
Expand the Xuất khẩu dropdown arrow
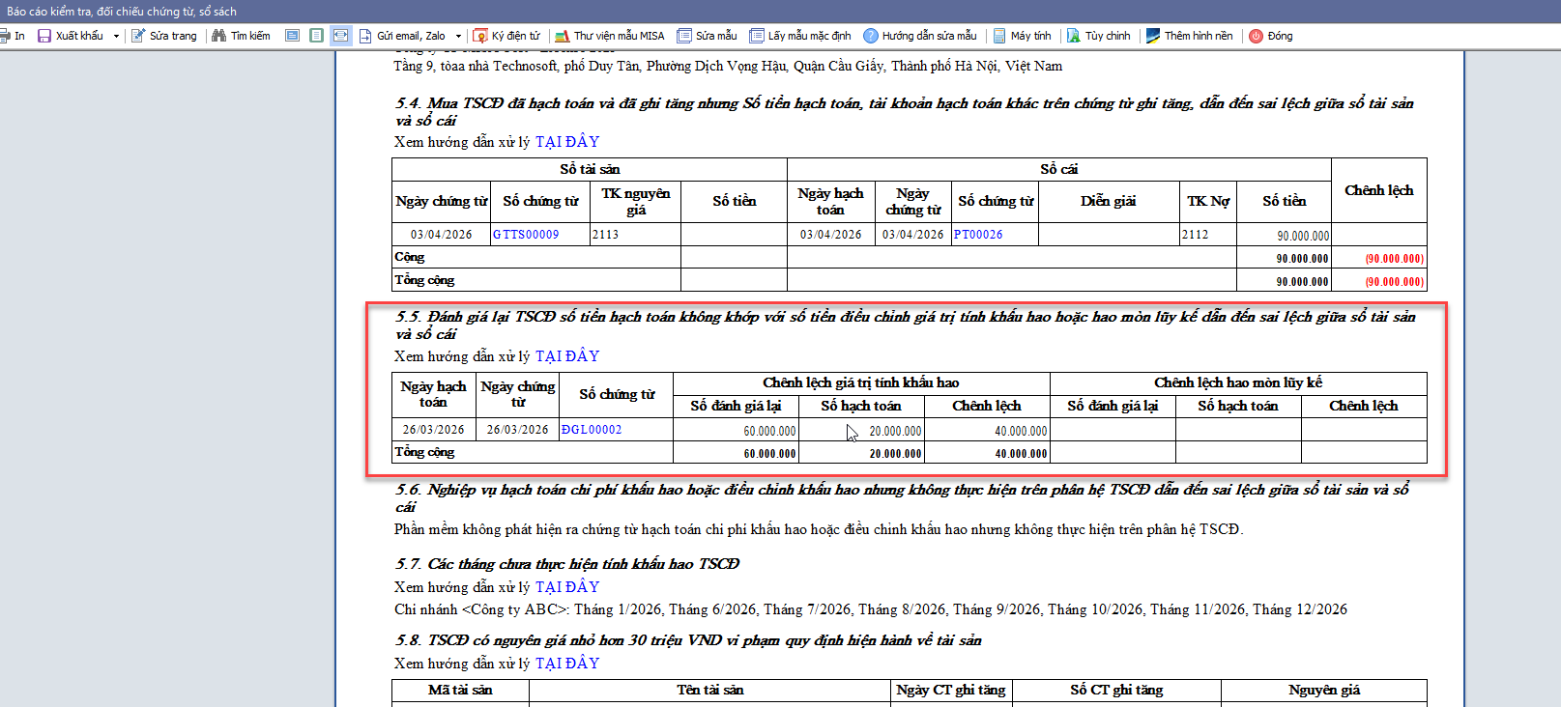click(116, 36)
